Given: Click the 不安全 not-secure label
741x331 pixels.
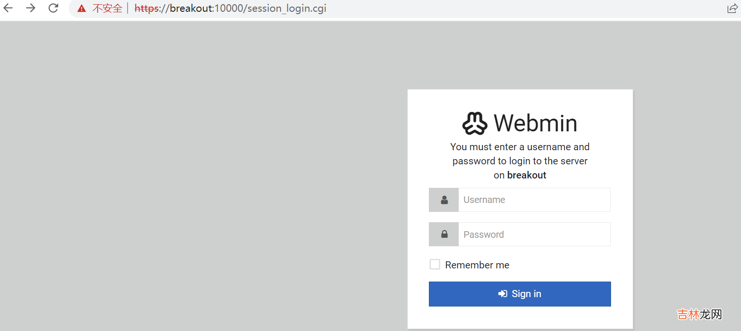Looking at the screenshot, I should point(107,8).
